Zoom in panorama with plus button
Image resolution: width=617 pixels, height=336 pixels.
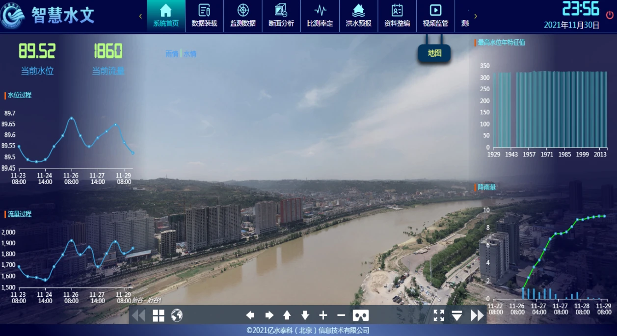(323, 315)
